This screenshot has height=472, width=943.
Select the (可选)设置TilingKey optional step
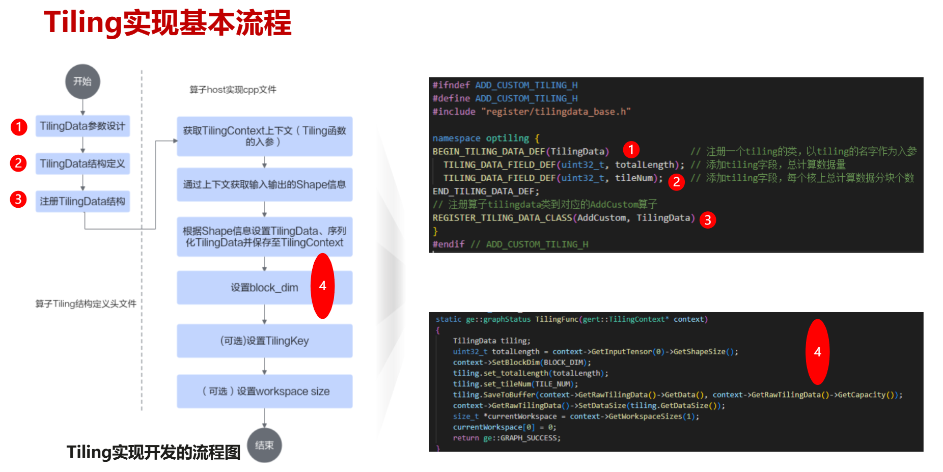(264, 340)
